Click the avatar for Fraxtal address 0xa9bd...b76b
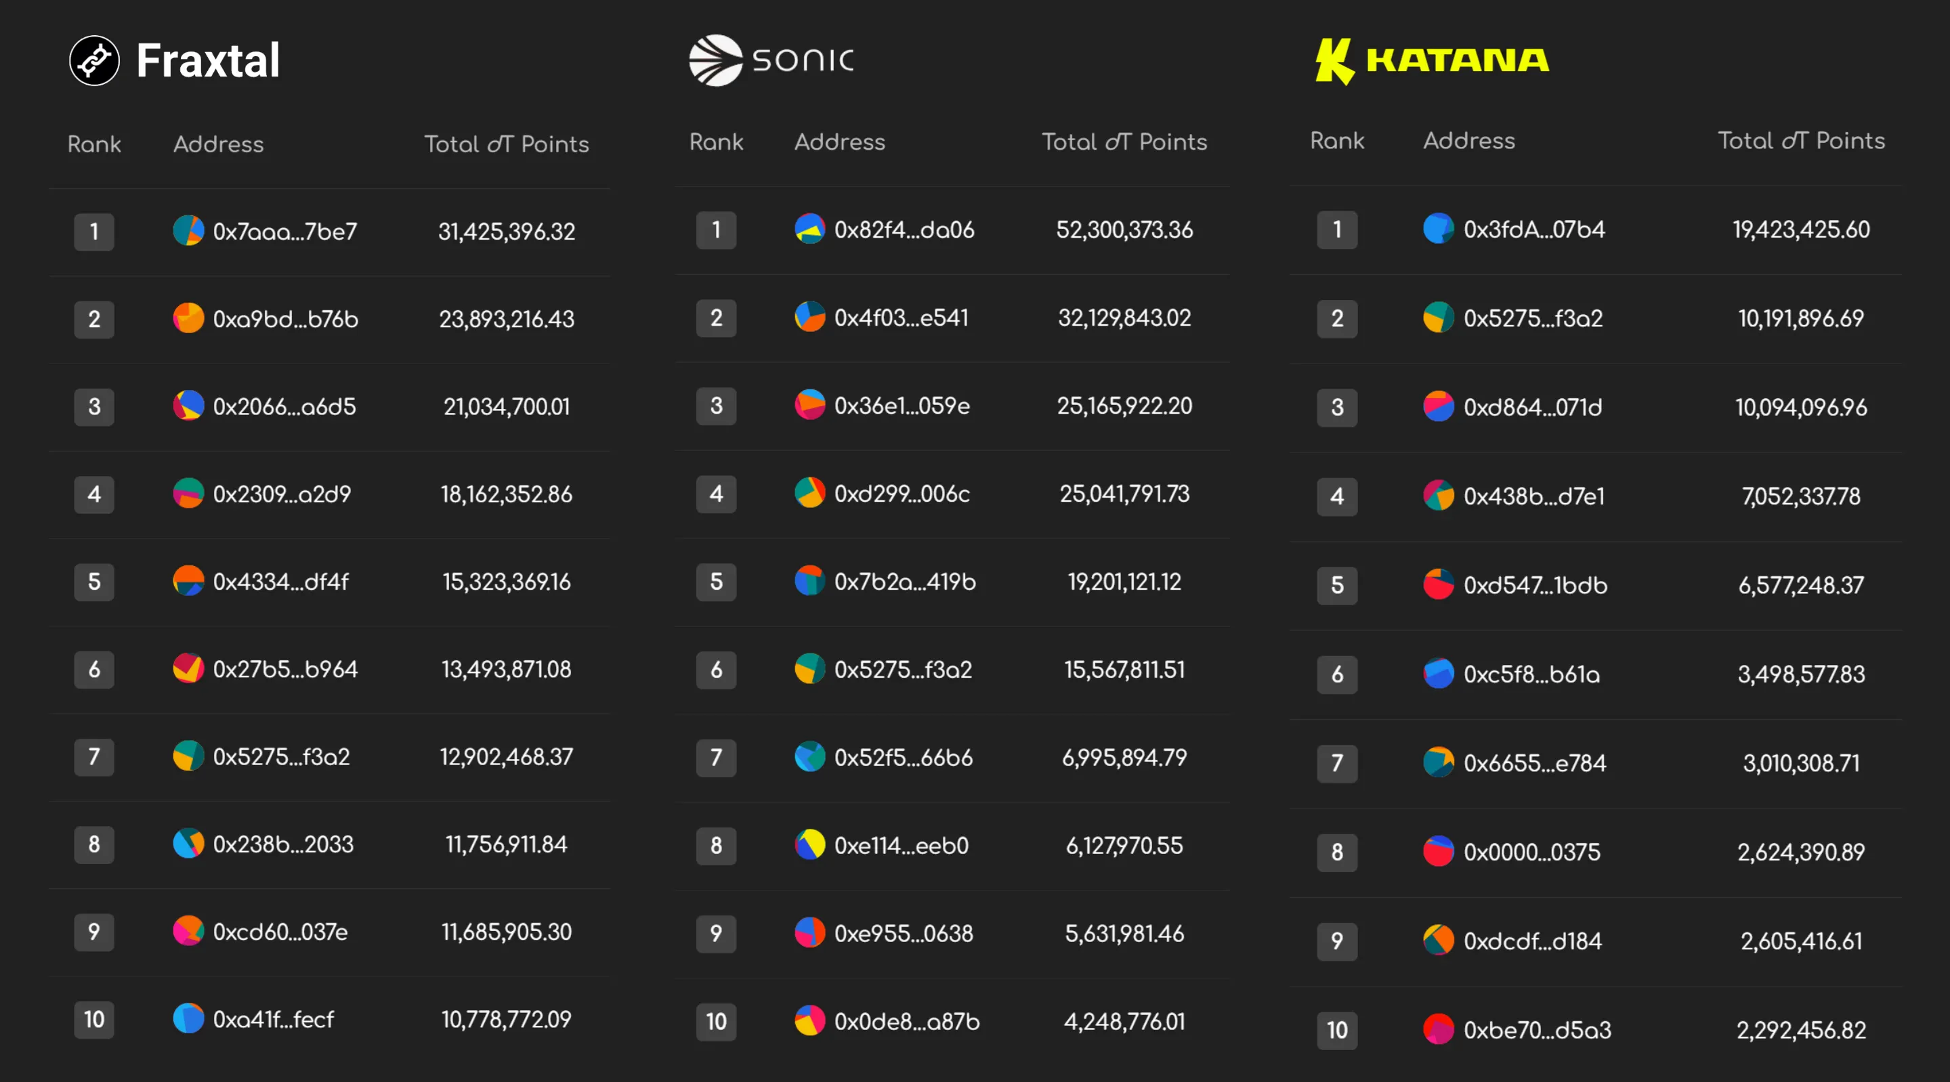The image size is (1950, 1082). 187,318
